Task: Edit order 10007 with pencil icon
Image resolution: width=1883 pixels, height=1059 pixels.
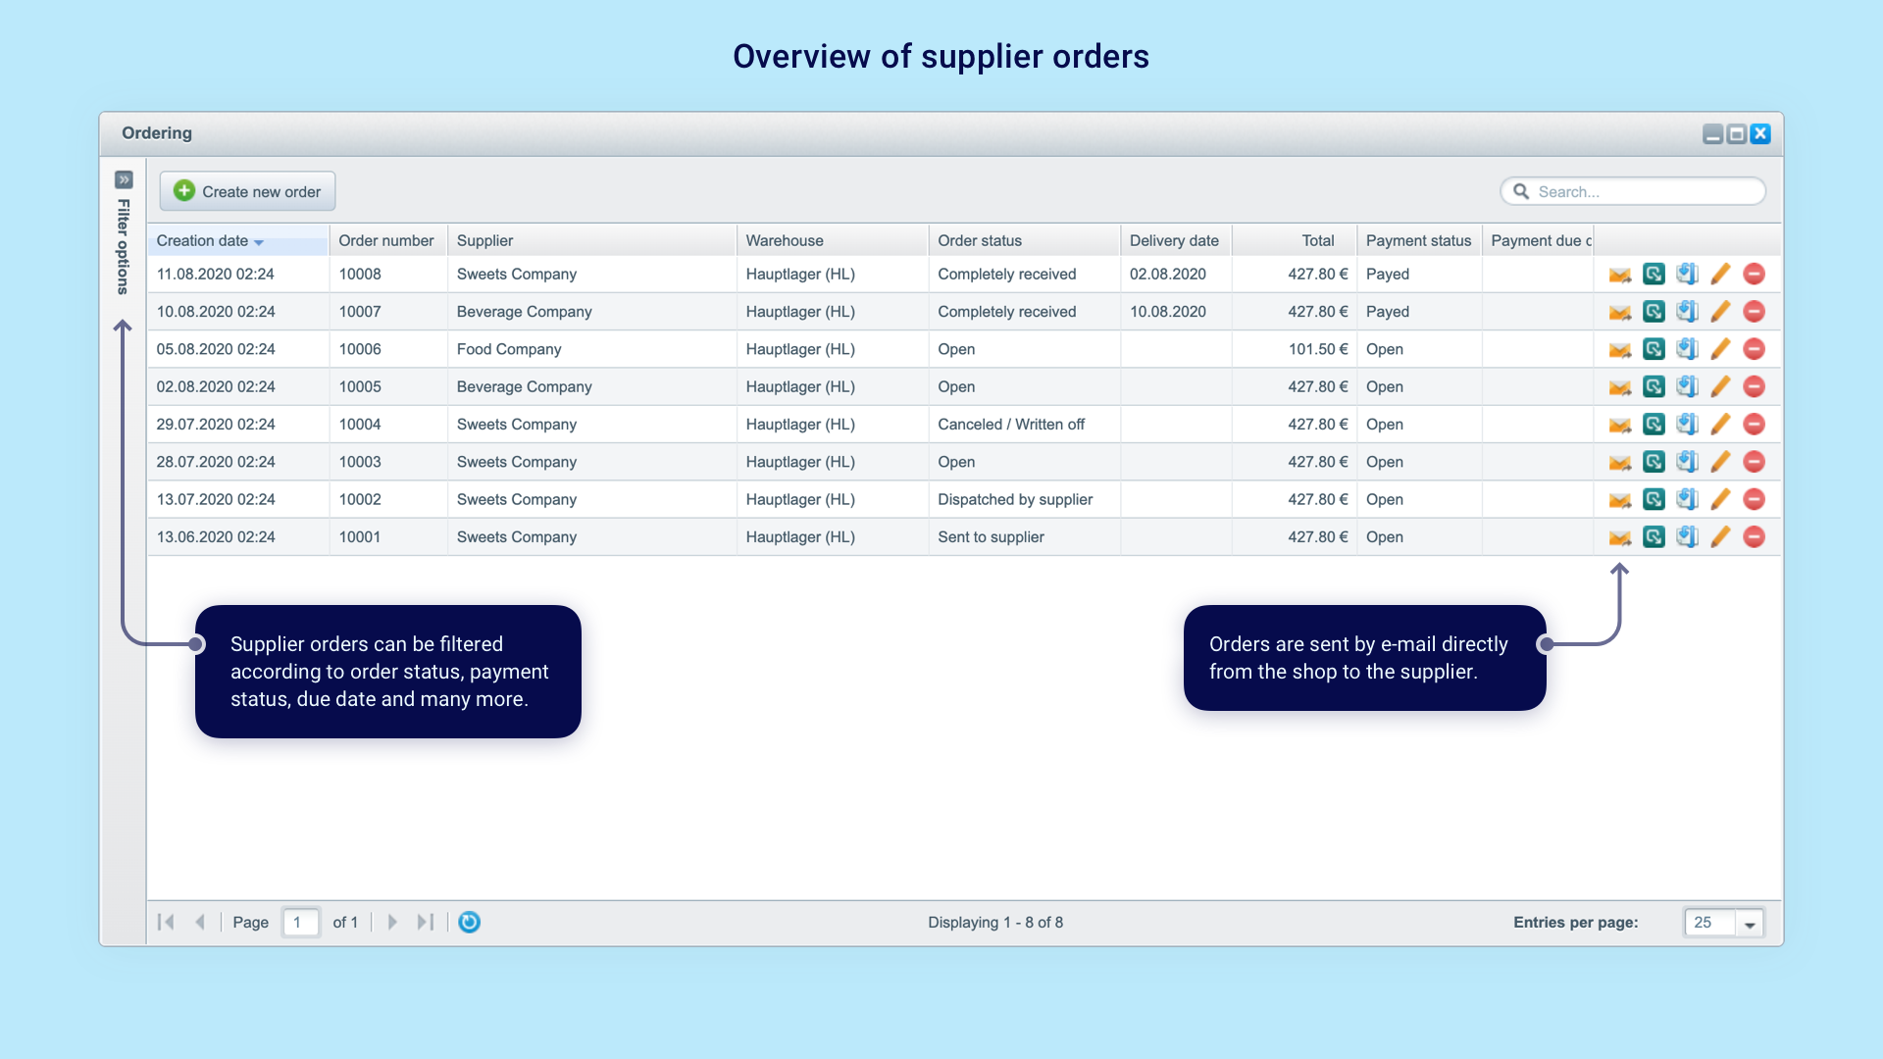Action: click(x=1720, y=312)
